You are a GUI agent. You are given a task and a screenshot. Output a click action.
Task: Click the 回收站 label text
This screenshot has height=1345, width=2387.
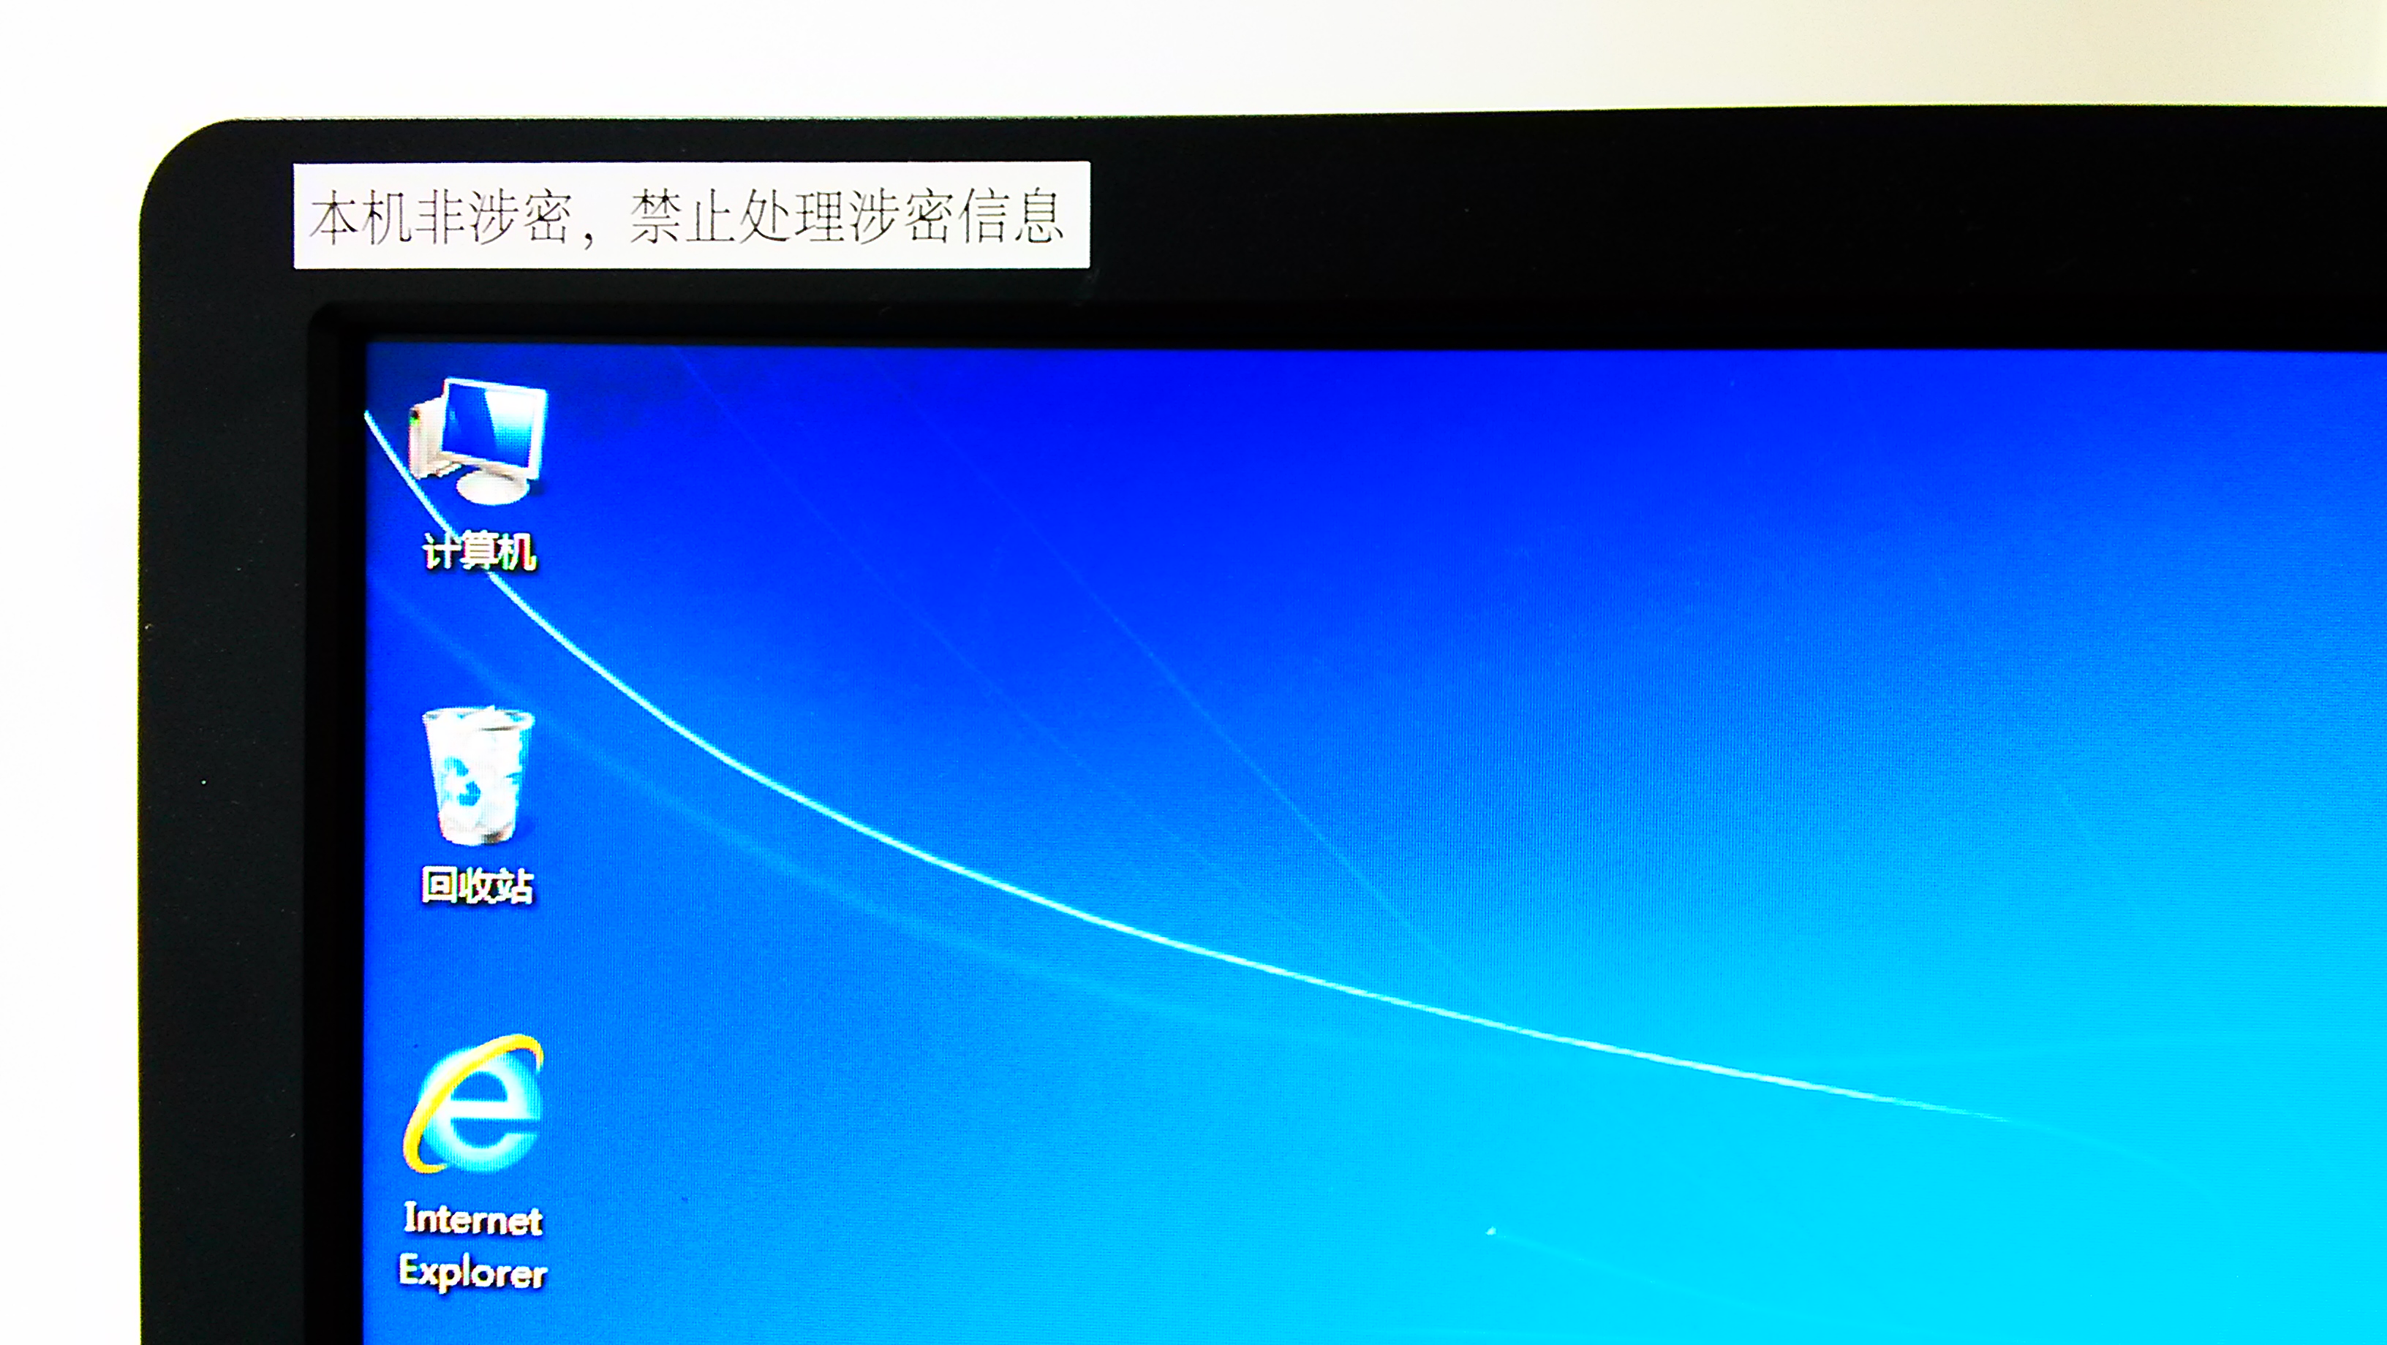478,885
